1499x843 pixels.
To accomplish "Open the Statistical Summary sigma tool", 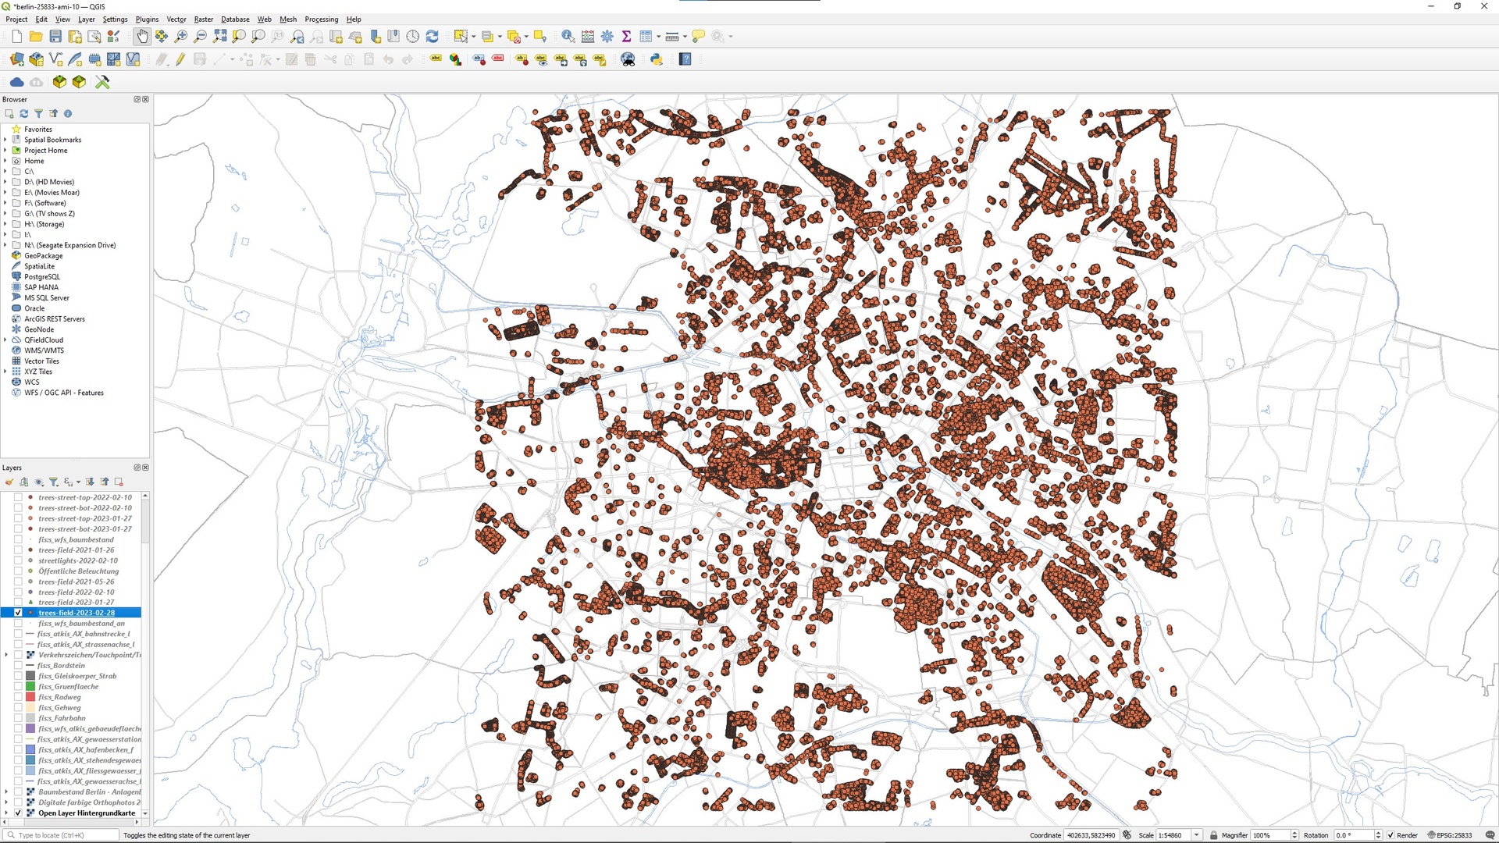I will point(626,37).
